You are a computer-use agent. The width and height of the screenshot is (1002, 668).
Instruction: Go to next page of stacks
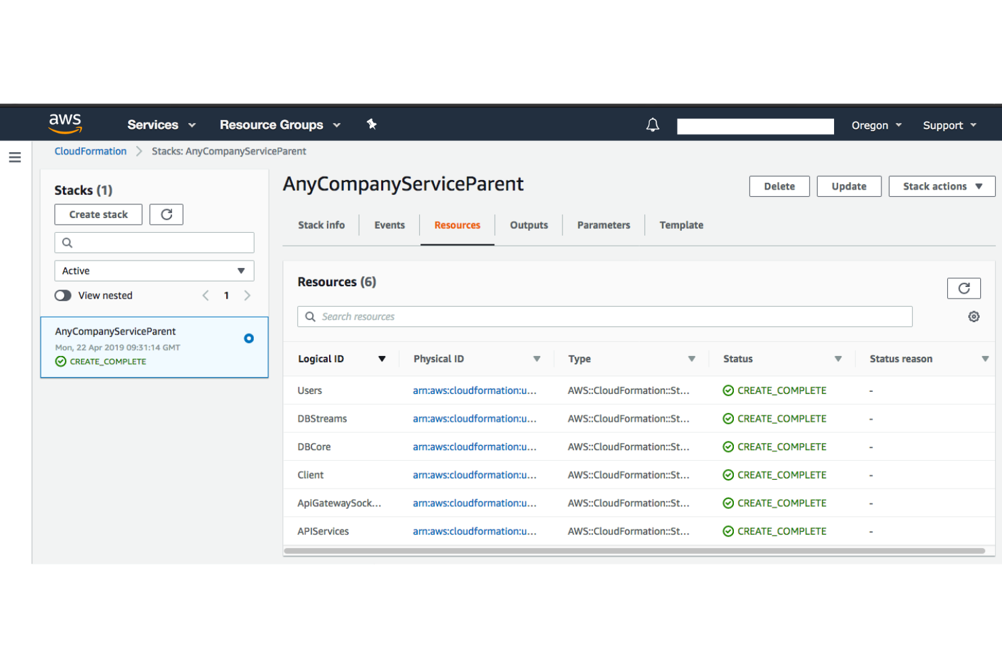(247, 295)
